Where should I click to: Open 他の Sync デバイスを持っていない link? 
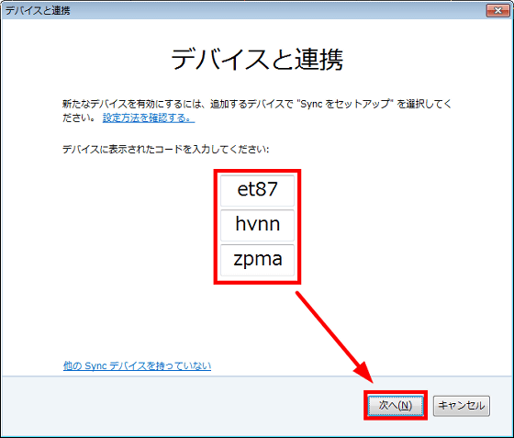point(137,365)
